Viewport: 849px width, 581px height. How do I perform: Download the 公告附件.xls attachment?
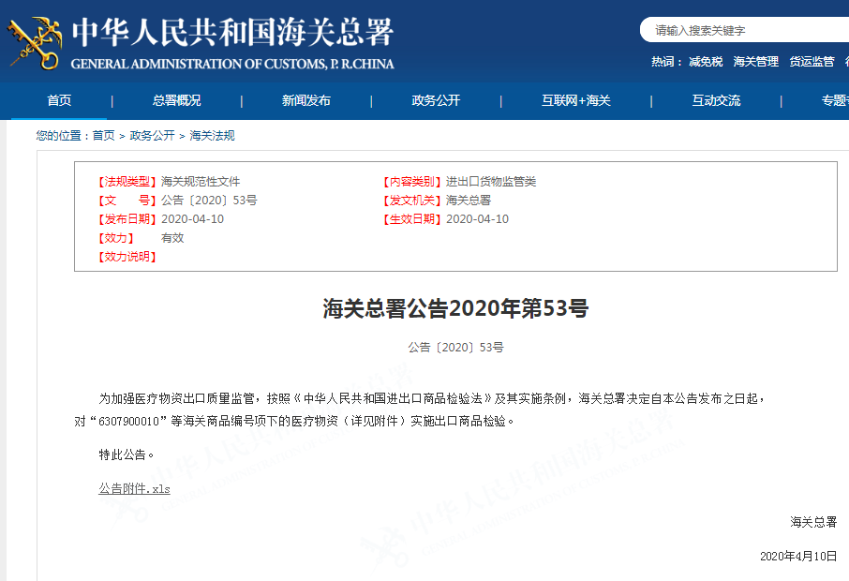click(x=134, y=489)
